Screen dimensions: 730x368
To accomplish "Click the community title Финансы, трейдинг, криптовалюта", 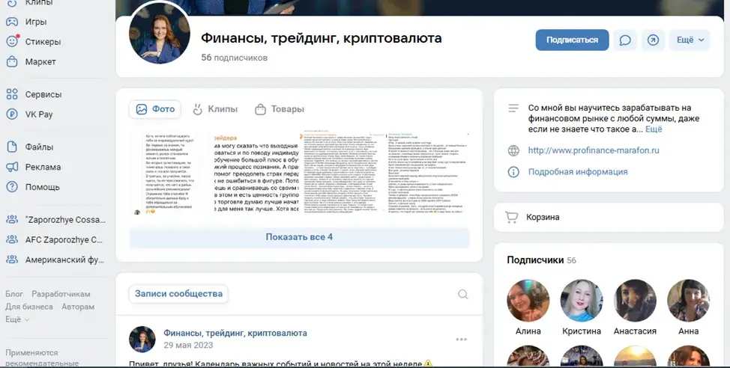I will pyautogui.click(x=322, y=38).
